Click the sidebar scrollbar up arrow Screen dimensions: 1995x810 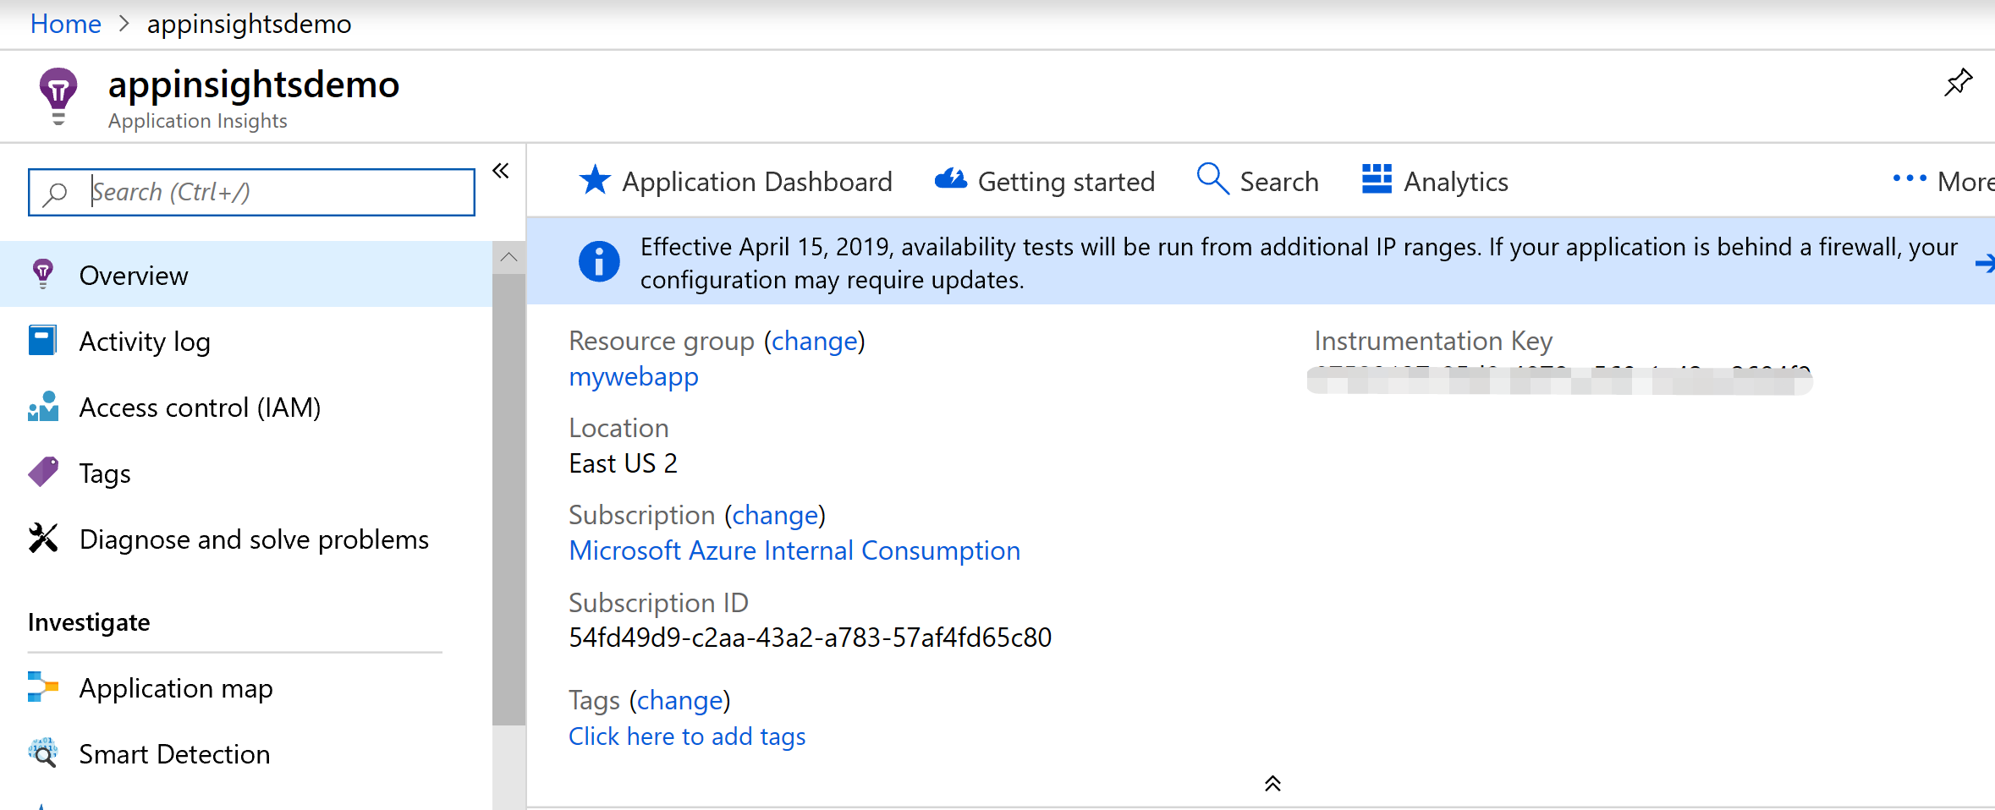click(508, 257)
